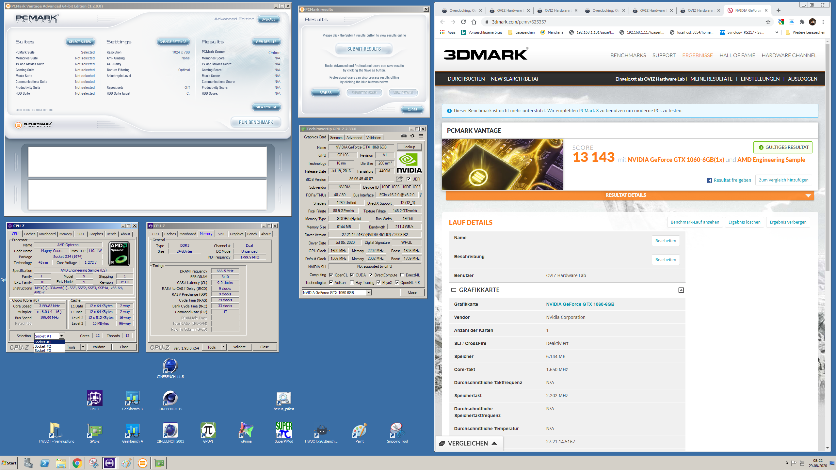Refresh GPU-Z data with the refresh icon
This screenshot has width=836, height=470.
point(412,136)
